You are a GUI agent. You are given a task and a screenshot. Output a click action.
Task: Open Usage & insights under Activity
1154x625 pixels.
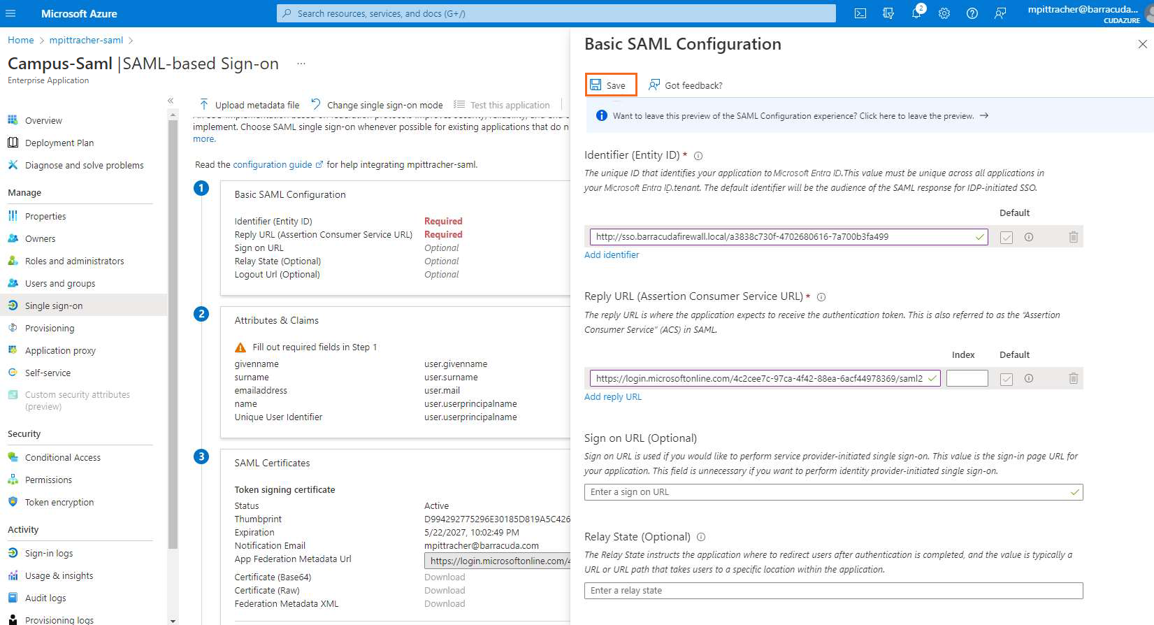coord(59,575)
